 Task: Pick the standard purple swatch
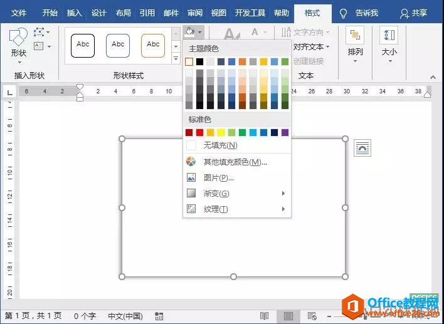285,132
